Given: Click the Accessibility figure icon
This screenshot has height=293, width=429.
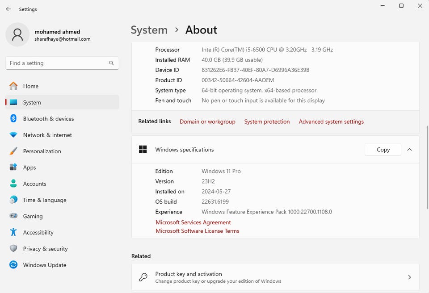Looking at the screenshot, I should point(13,232).
